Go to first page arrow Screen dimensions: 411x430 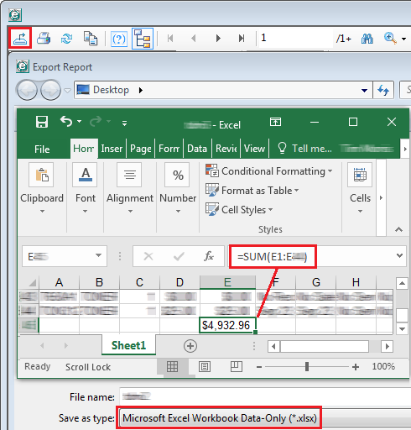[x=170, y=38]
